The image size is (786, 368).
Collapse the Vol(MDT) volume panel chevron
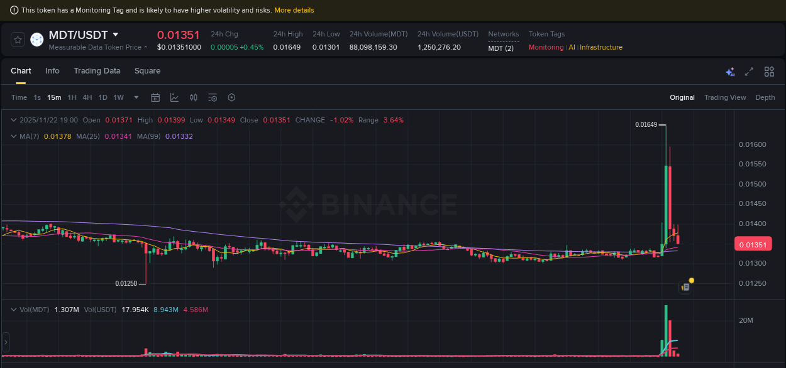click(x=13, y=310)
